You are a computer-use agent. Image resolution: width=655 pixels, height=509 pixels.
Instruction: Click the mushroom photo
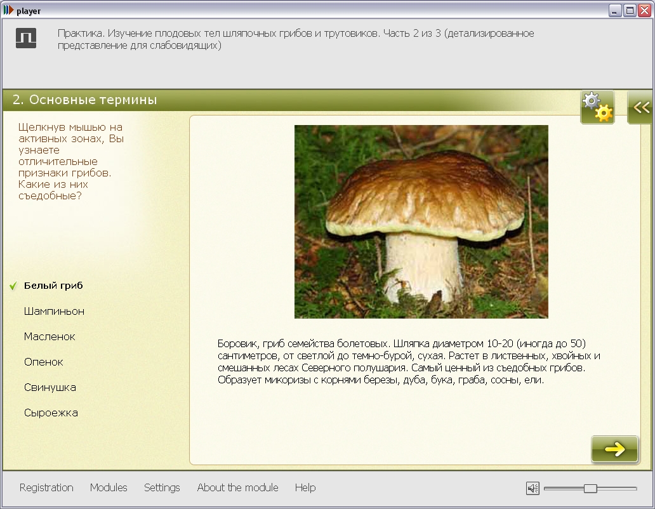pos(421,221)
